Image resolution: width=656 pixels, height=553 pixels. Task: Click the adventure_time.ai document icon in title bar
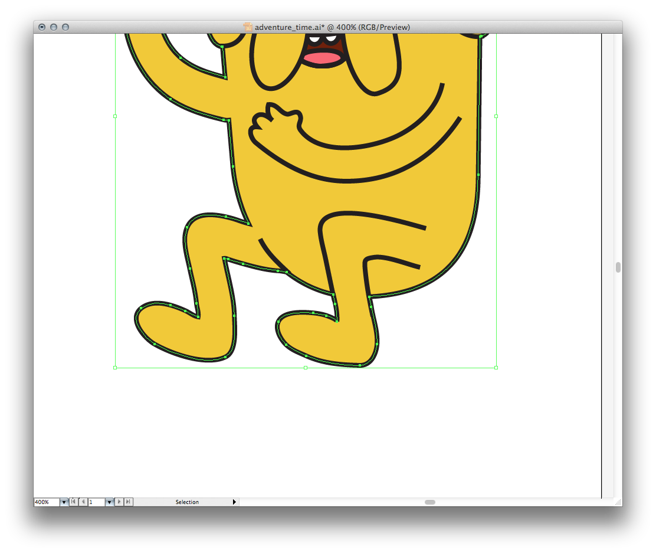(x=248, y=27)
